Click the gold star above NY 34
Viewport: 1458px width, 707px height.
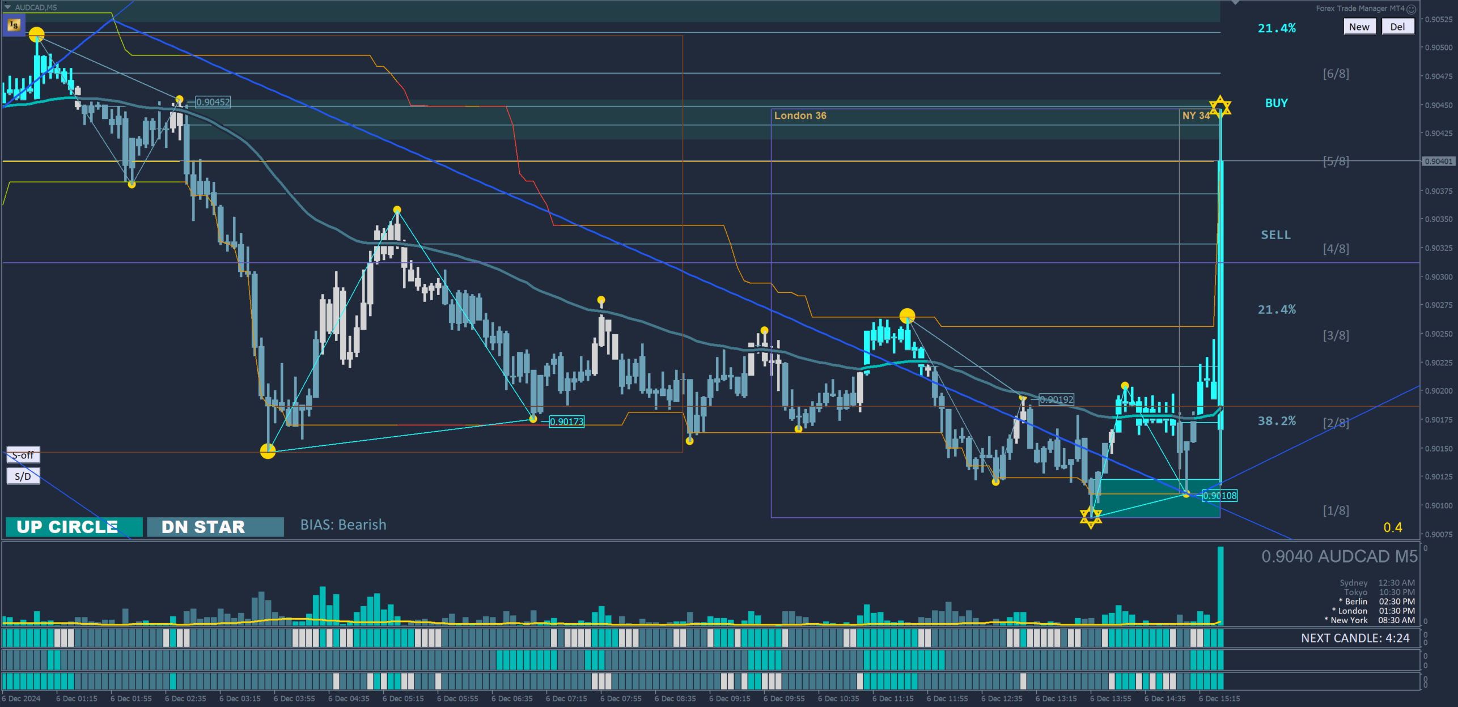(1220, 106)
